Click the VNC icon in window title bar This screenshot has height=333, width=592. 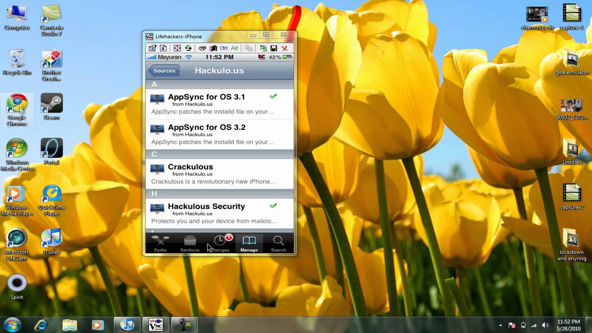point(149,36)
